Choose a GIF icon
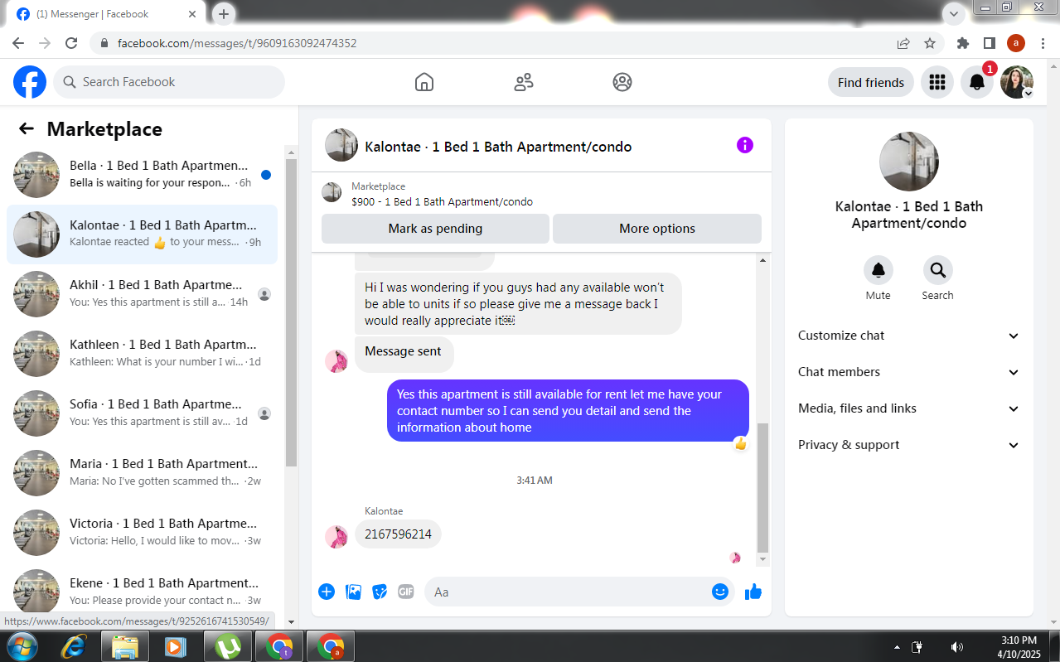Image resolution: width=1060 pixels, height=662 pixels. click(405, 592)
